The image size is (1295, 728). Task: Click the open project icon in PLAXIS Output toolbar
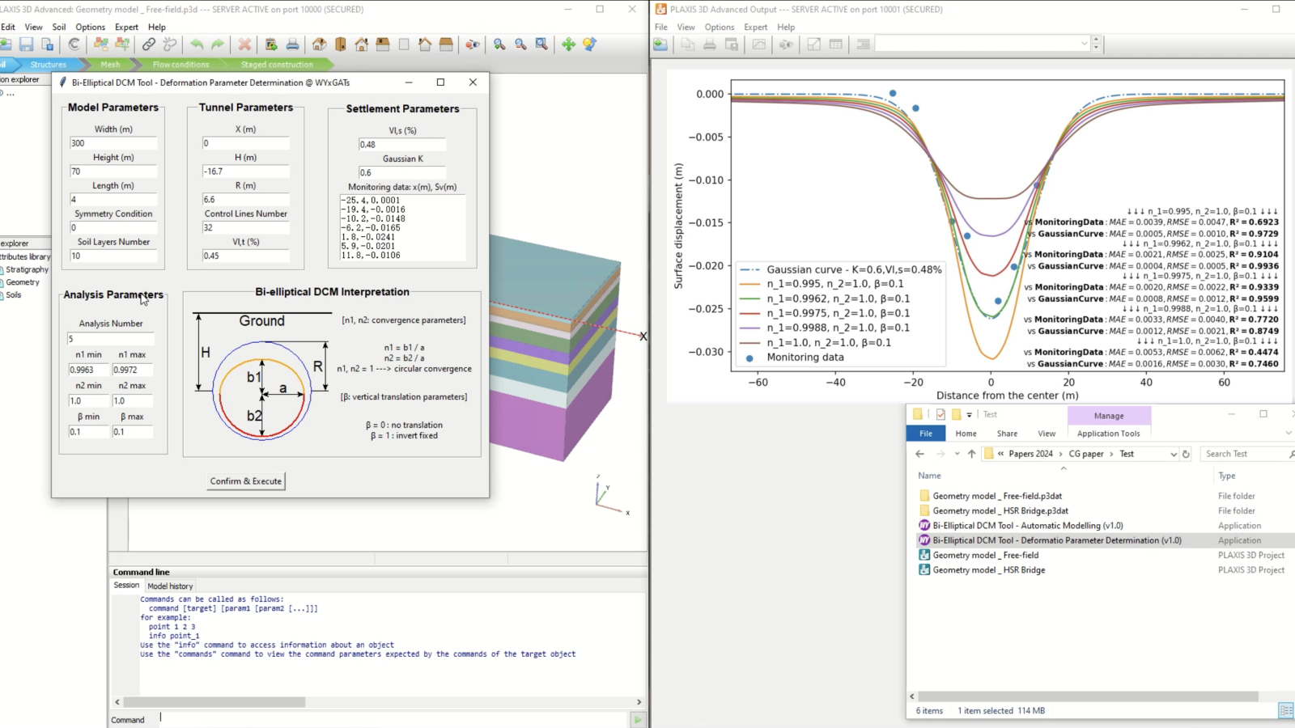tap(661, 44)
